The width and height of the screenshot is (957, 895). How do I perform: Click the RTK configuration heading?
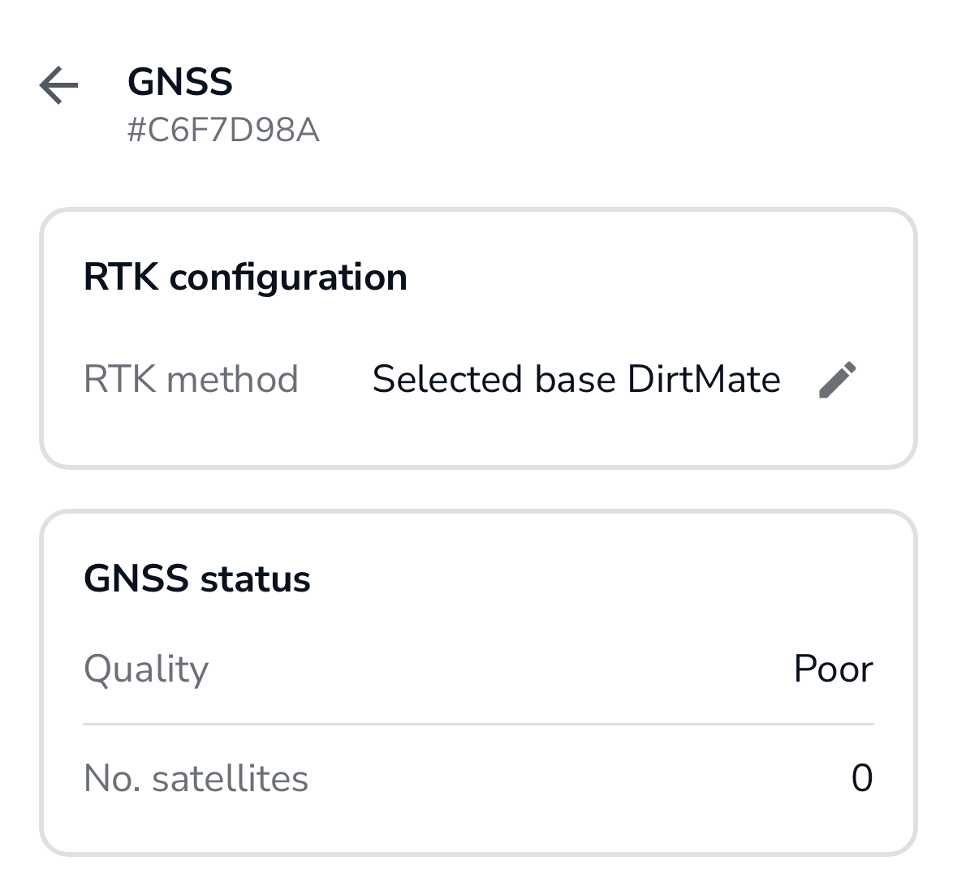(245, 278)
